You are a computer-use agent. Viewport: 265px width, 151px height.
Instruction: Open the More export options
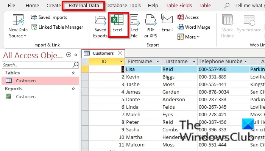(189, 37)
